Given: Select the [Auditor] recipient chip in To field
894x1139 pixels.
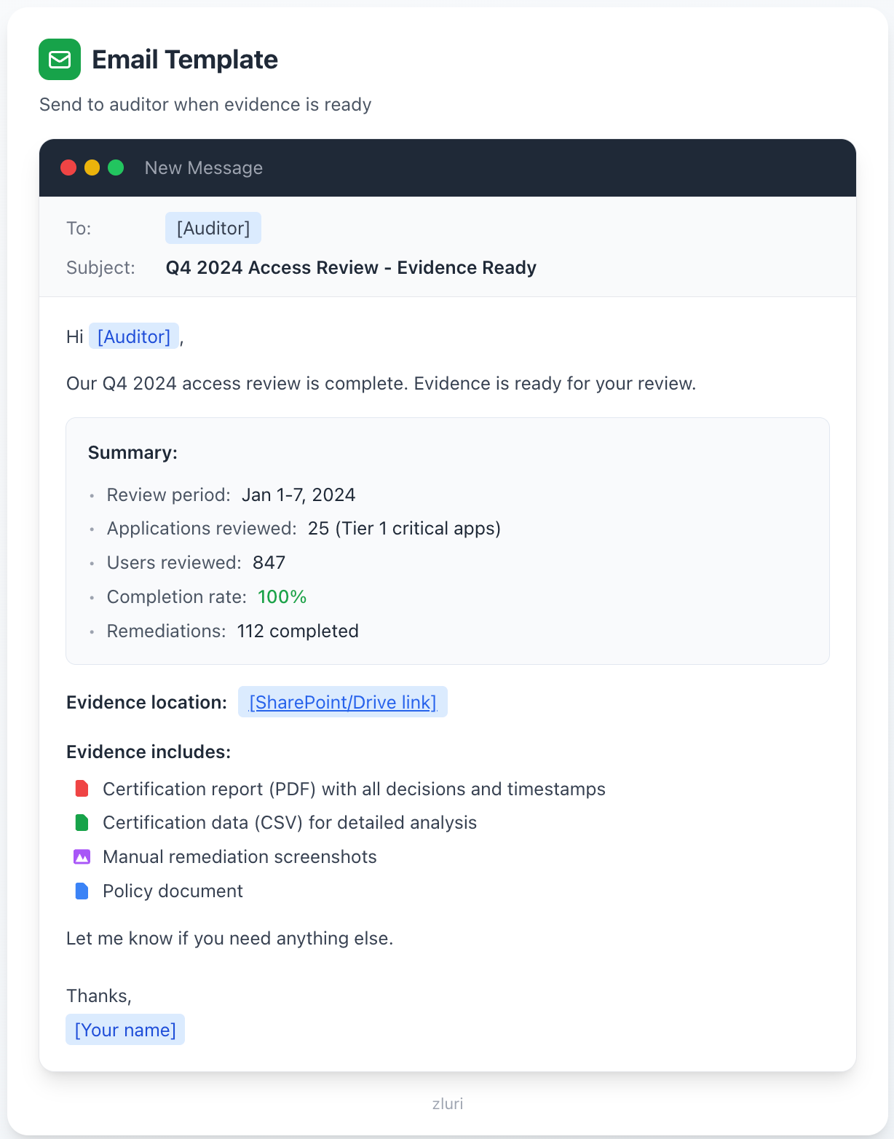Looking at the screenshot, I should [x=213, y=228].
